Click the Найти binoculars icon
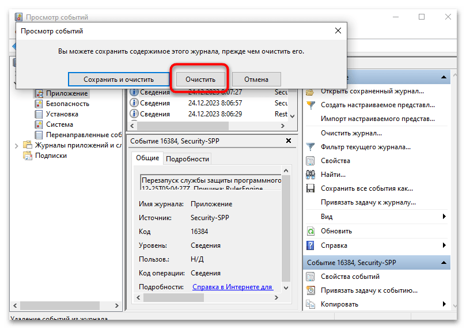This screenshot has height=329, width=466. [310, 175]
